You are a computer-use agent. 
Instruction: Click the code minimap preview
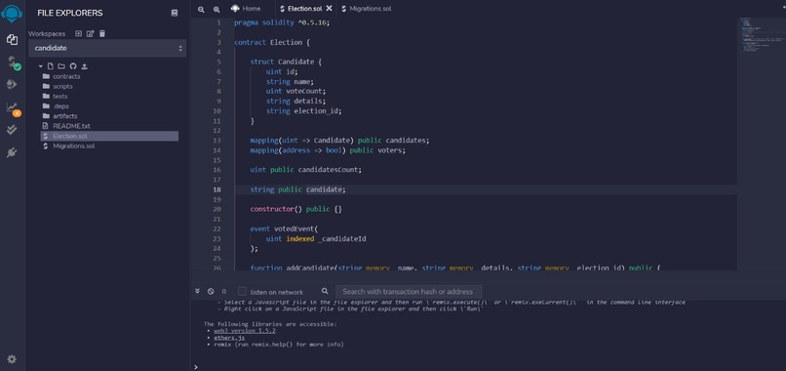click(x=761, y=34)
